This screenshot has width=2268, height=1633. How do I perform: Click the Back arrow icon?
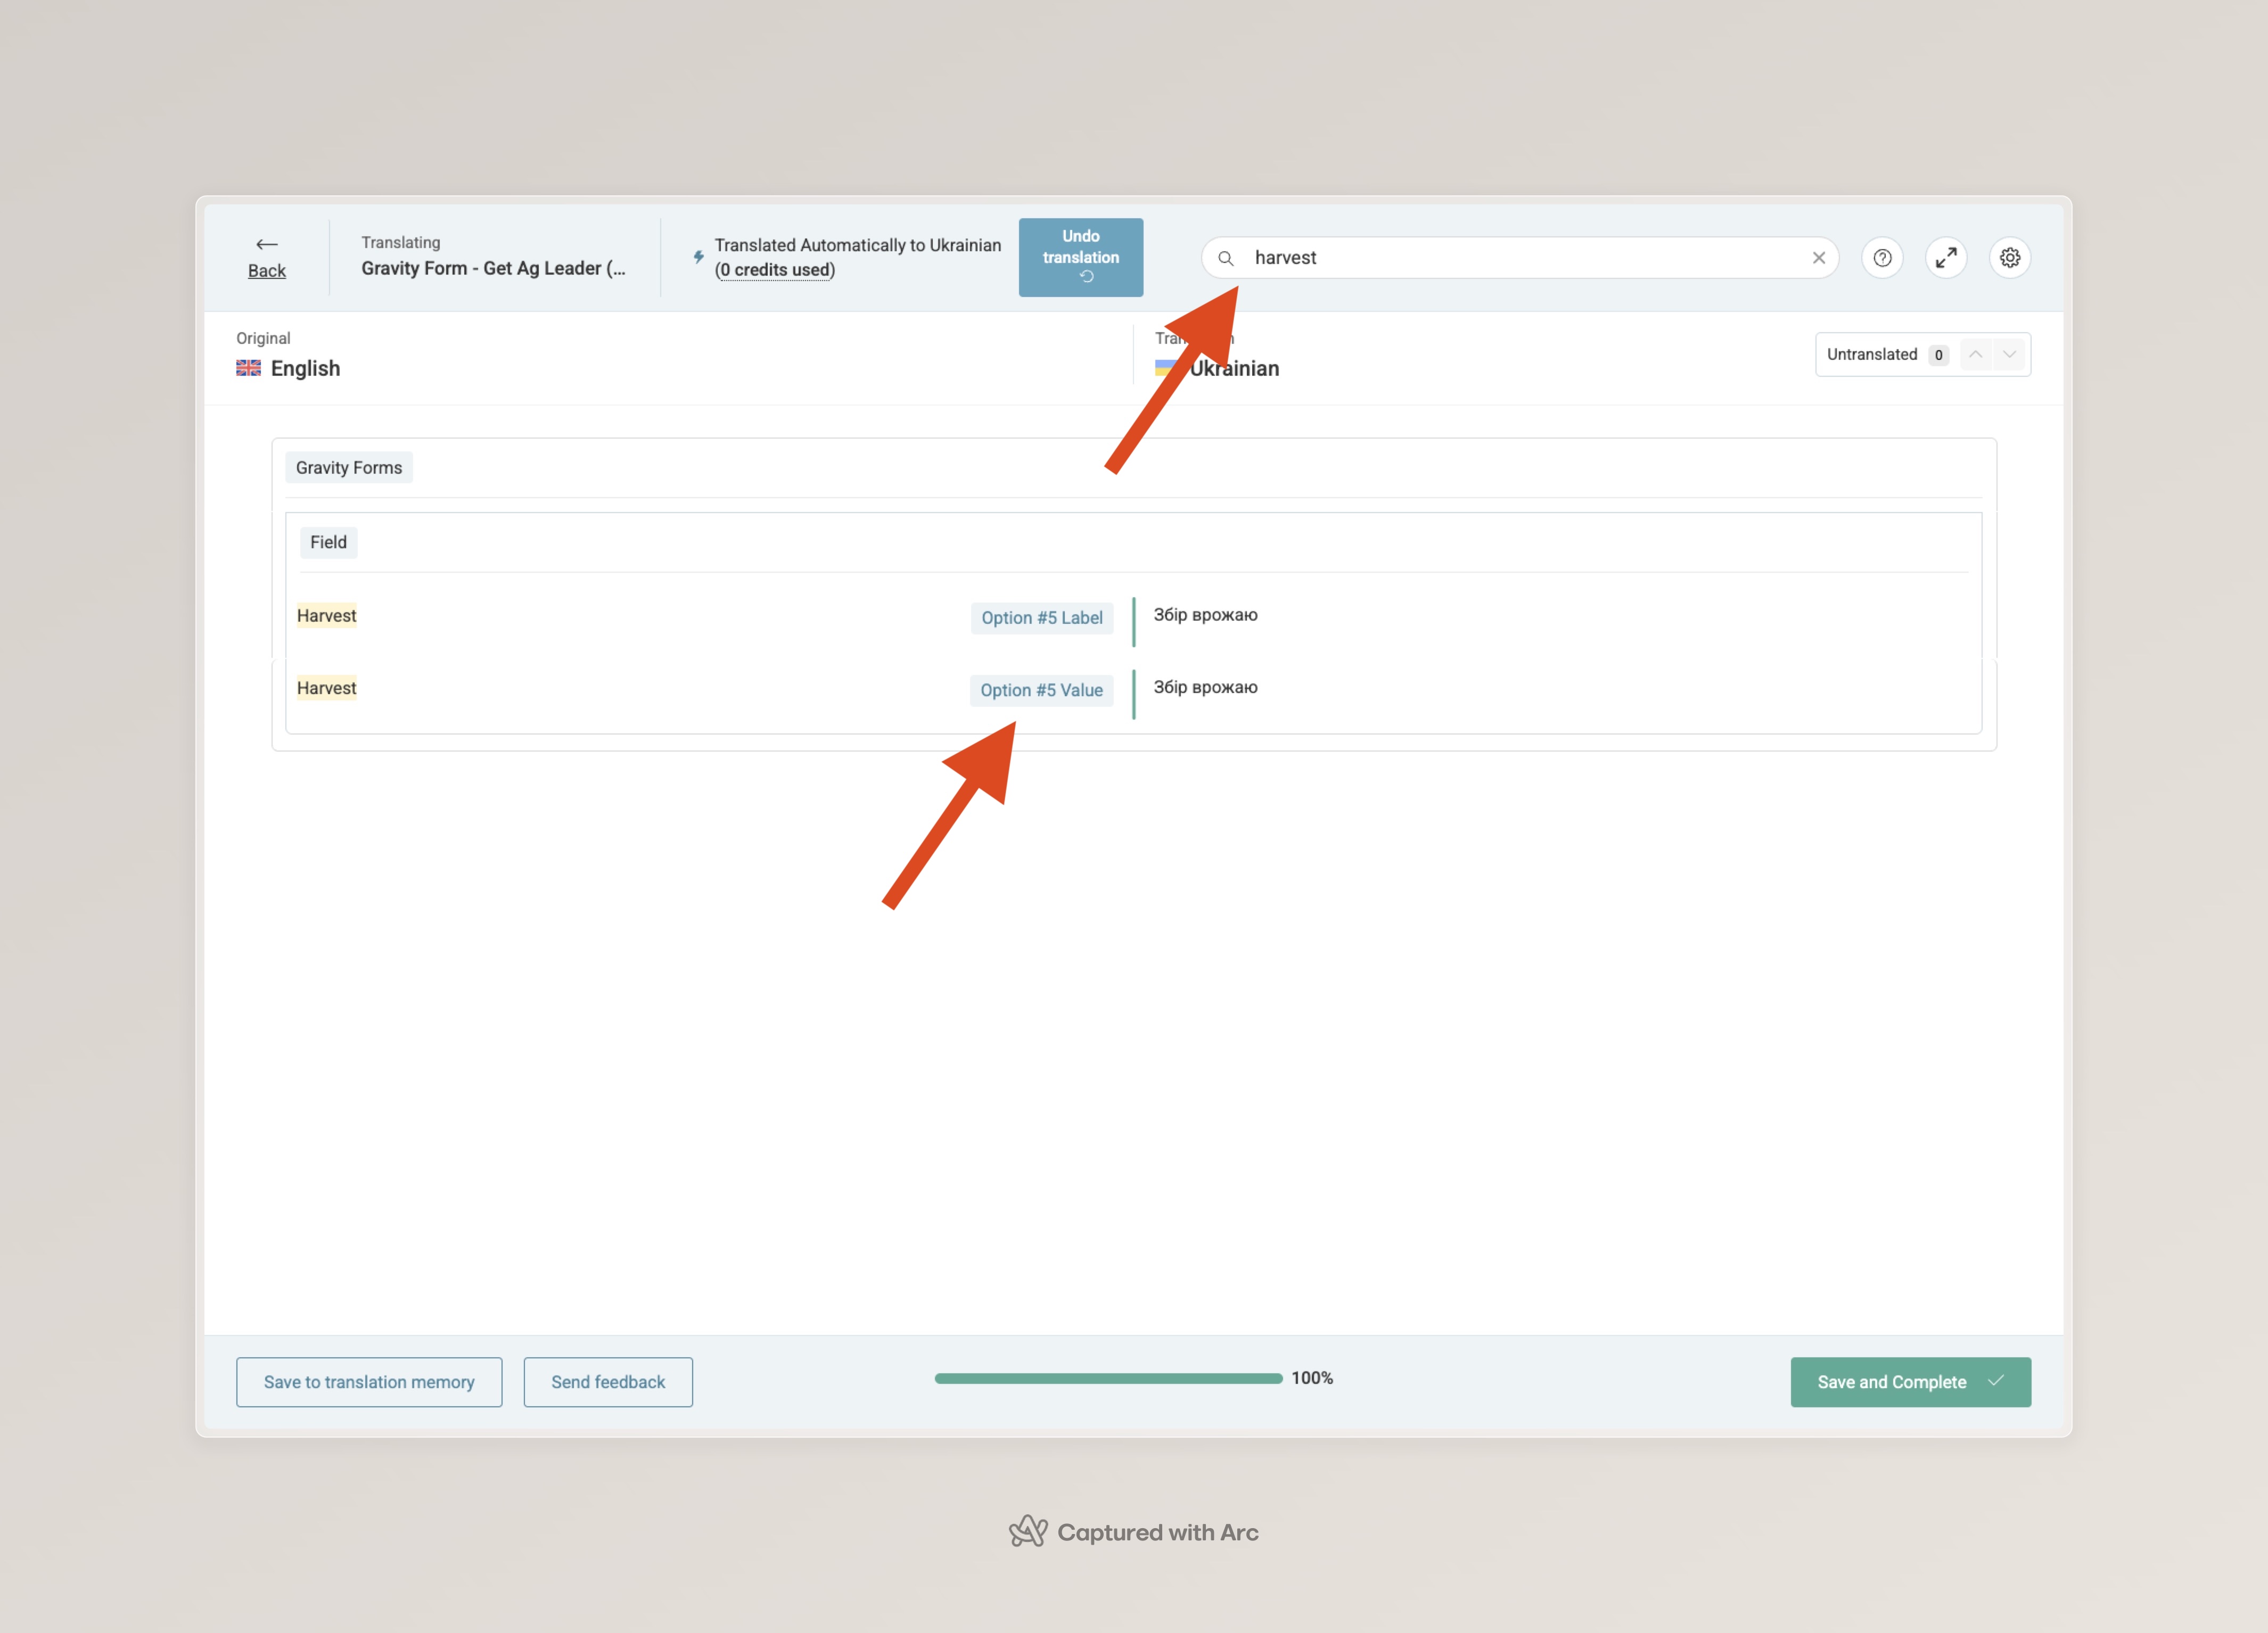266,244
